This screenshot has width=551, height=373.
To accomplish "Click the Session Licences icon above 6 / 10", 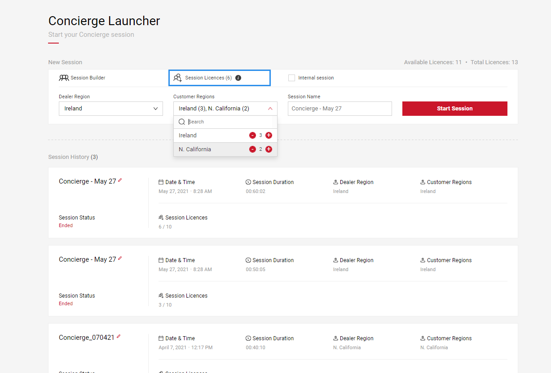I will point(161,217).
